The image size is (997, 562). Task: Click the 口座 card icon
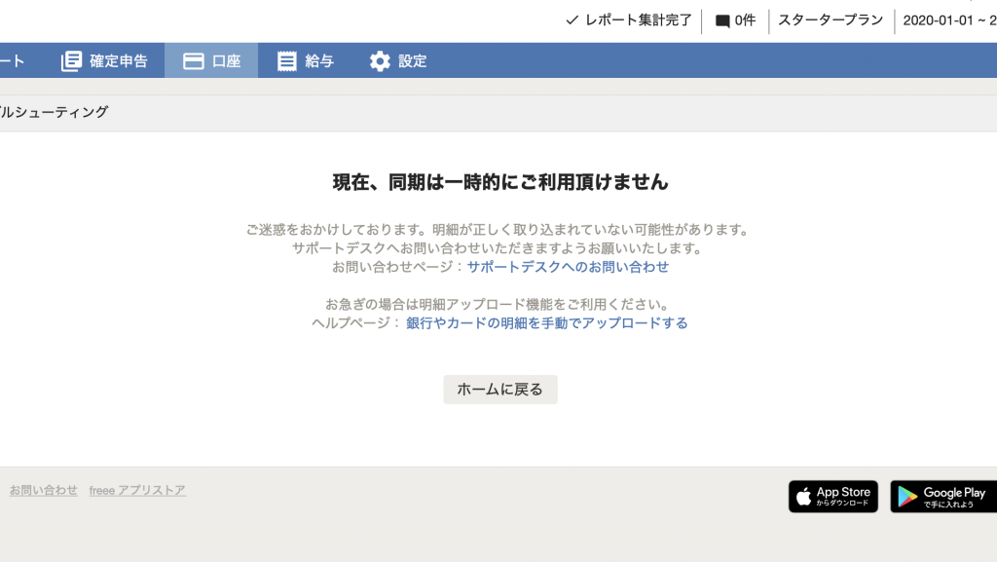point(194,61)
